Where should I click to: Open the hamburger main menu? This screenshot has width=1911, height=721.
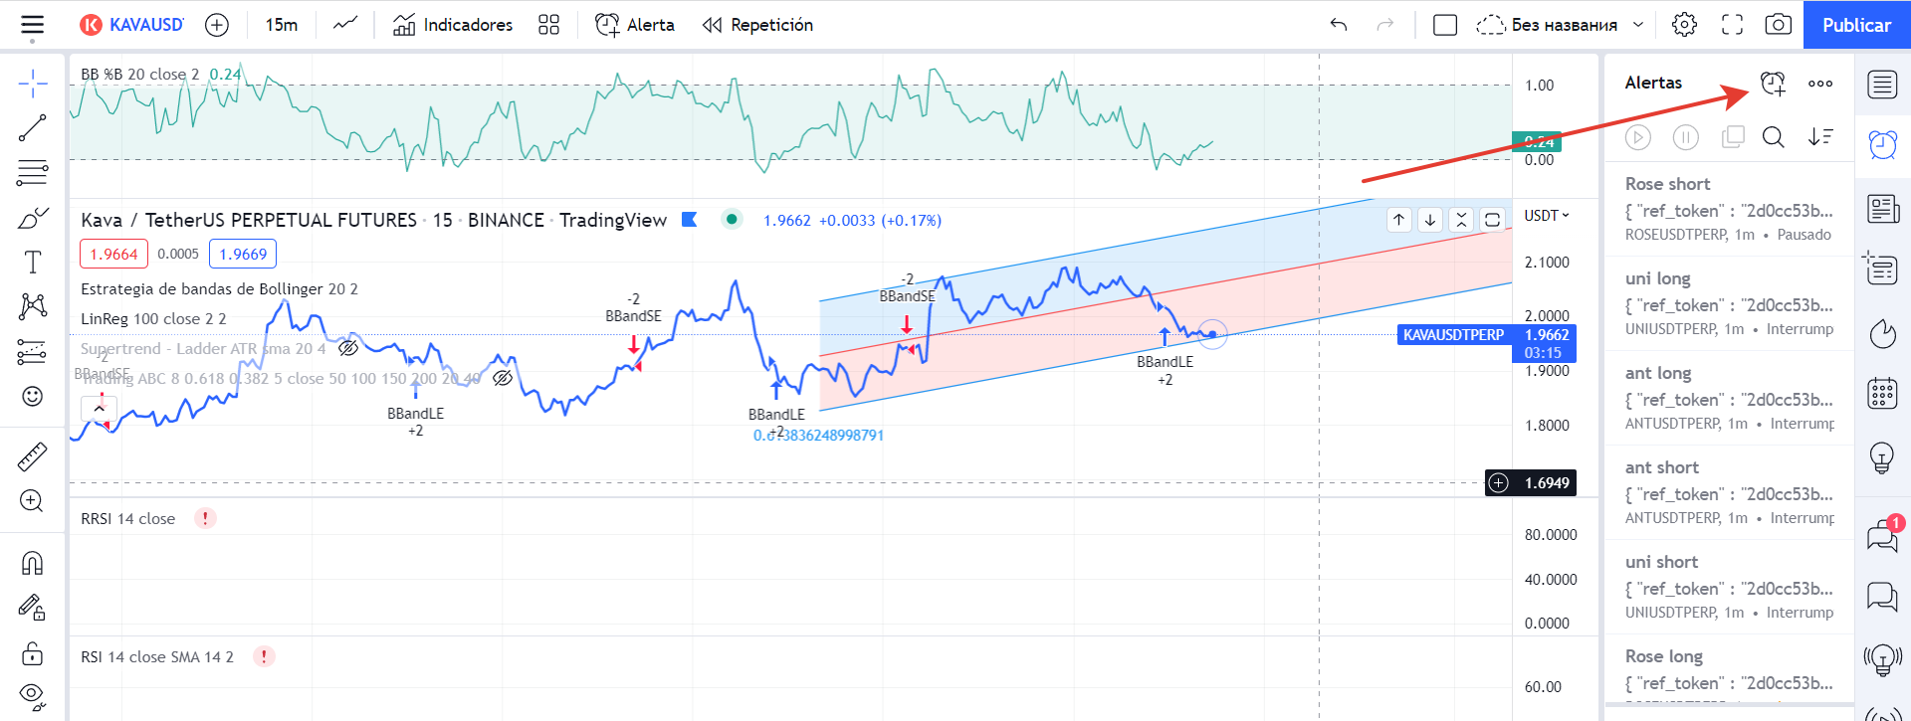tap(33, 25)
